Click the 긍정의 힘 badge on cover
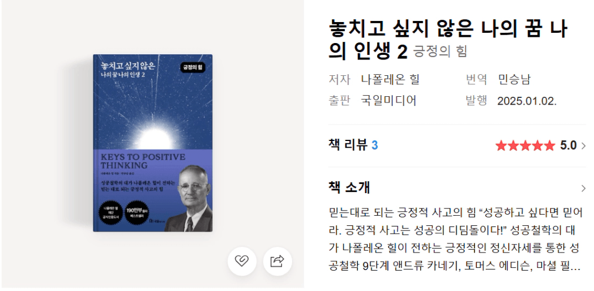 click(193, 67)
